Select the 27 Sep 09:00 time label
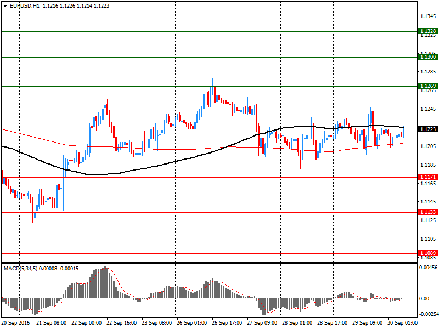The height and width of the screenshot is (329, 439). [262, 323]
